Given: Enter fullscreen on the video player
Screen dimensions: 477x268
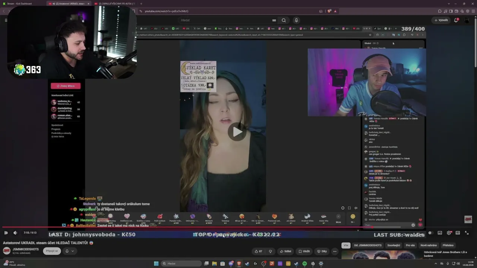Looking at the screenshot, I should pyautogui.click(x=467, y=233).
